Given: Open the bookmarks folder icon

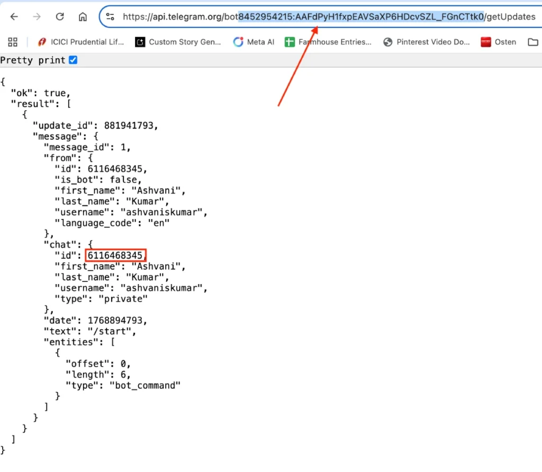Looking at the screenshot, I should 533,42.
